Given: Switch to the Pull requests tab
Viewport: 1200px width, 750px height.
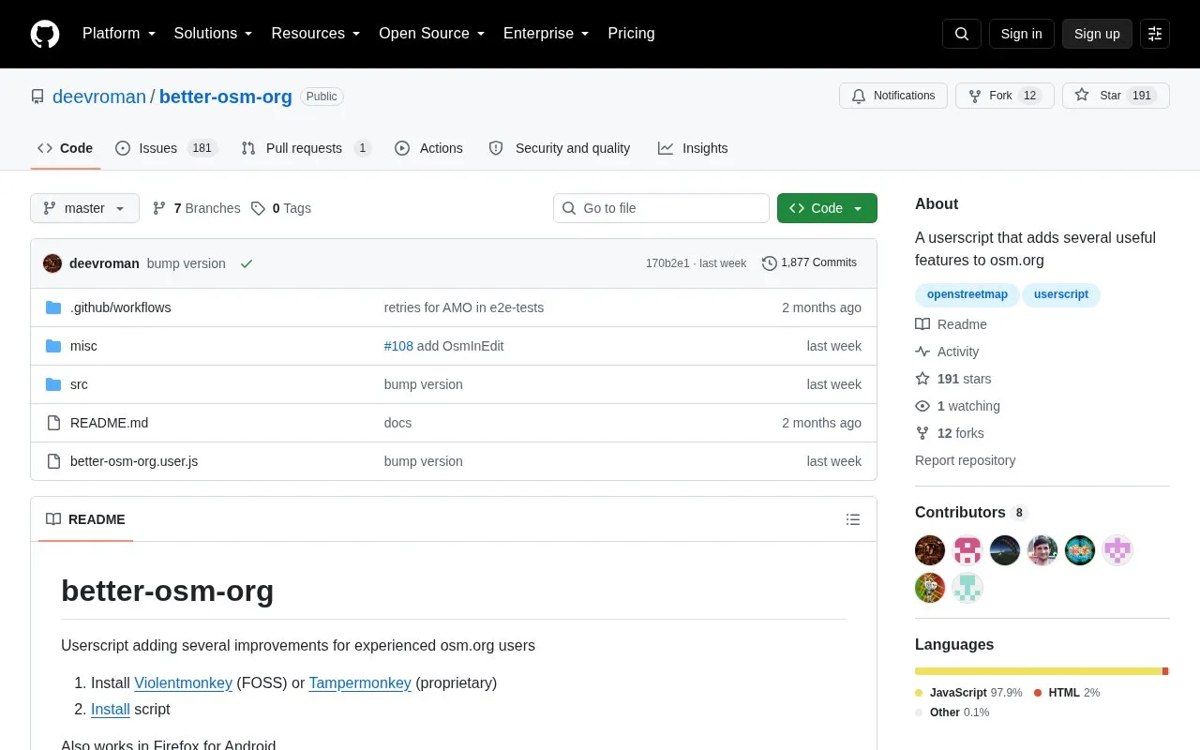Looking at the screenshot, I should point(307,148).
